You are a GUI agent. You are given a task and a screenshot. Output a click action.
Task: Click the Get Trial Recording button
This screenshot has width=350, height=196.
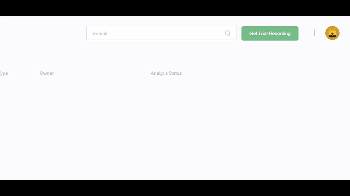click(270, 33)
